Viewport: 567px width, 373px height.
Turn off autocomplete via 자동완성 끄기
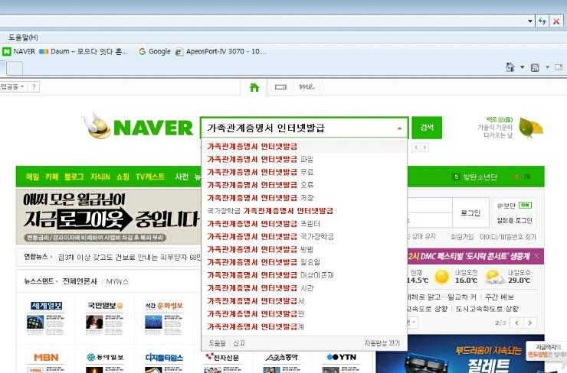(382, 343)
